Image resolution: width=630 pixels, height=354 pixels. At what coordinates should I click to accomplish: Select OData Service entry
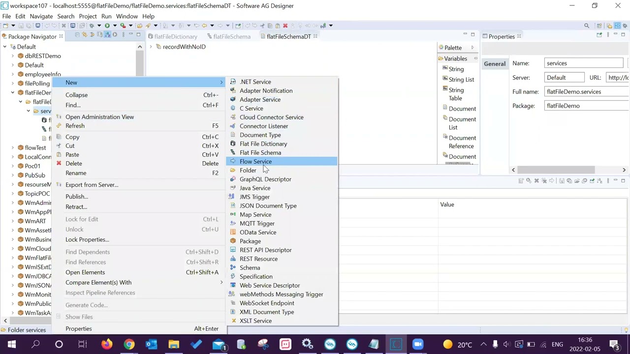(282, 232)
